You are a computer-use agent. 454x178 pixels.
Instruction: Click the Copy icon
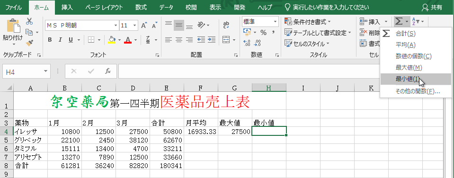click(29, 32)
